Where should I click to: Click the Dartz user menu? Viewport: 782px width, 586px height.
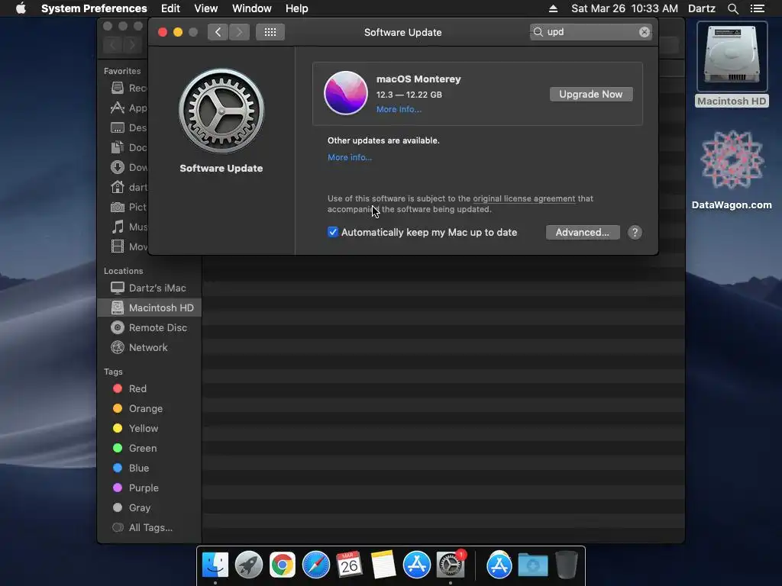[x=702, y=8]
